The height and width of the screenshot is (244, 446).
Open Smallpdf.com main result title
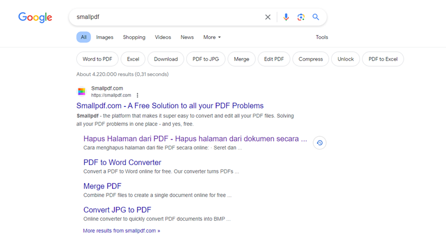pyautogui.click(x=170, y=106)
